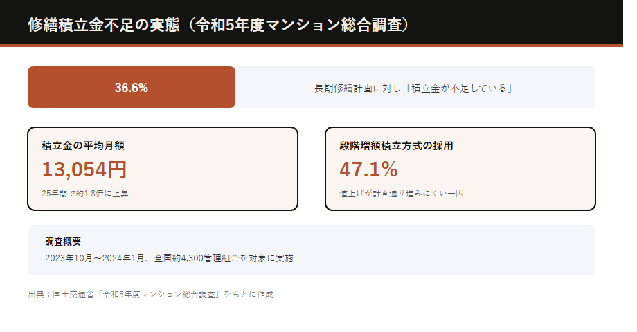Image resolution: width=637 pixels, height=332 pixels.
Task: Open the 積立金の平均月額 card heading
Action: point(83,146)
